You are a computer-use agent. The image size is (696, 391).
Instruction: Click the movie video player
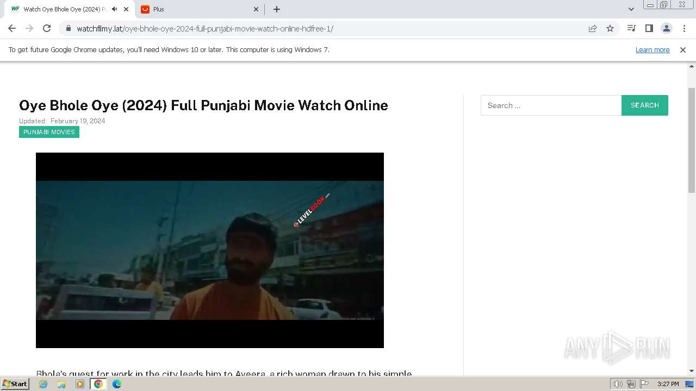pos(210,250)
